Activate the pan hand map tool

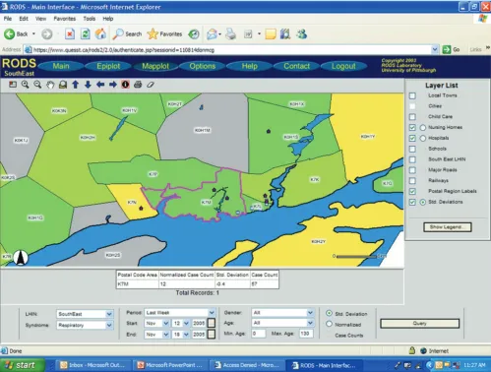tap(50, 85)
